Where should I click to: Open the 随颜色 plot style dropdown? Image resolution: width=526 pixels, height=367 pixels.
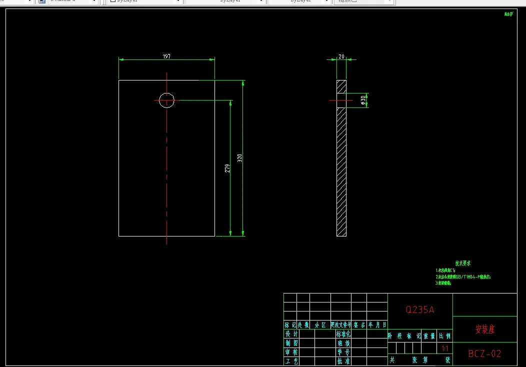click(x=363, y=1)
